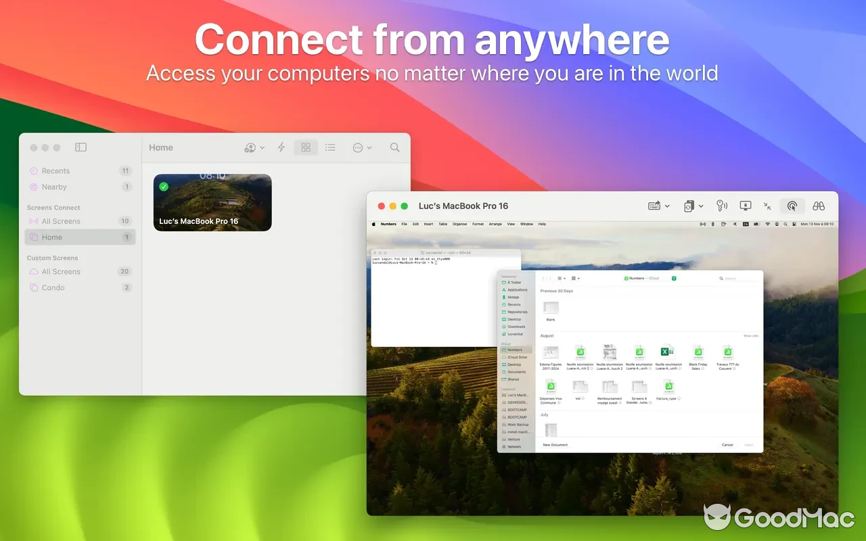The width and height of the screenshot is (866, 541).
Task: Open the keyboard shortcuts toolbar icon
Action: (x=654, y=206)
